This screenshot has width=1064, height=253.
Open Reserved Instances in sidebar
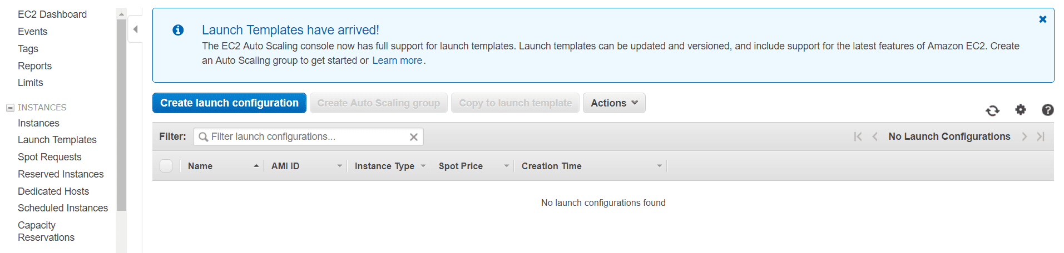point(61,174)
